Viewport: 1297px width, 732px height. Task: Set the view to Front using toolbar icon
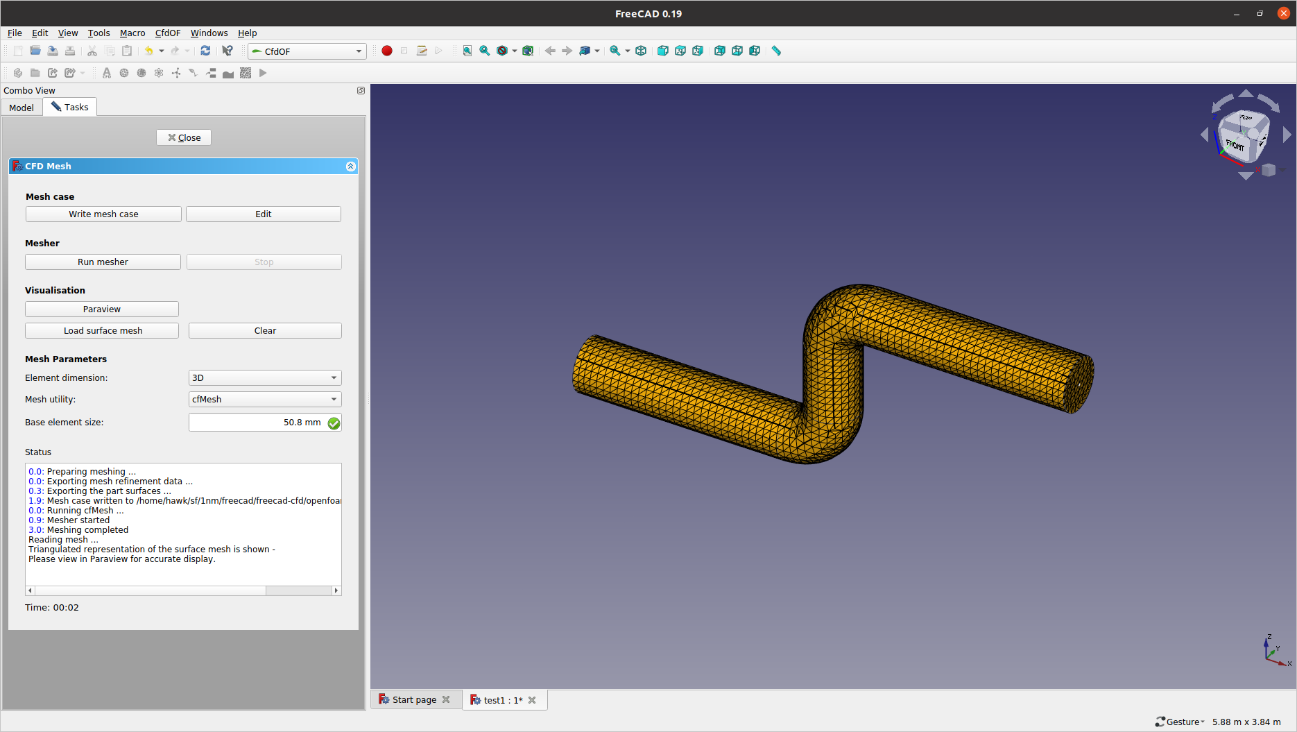pyautogui.click(x=663, y=51)
